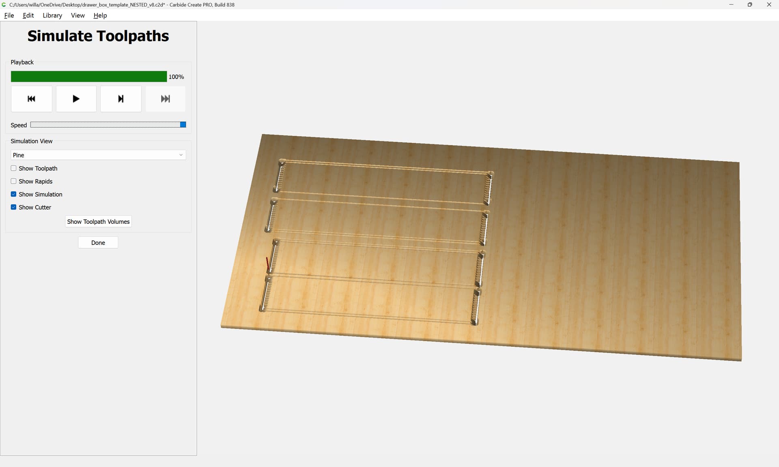Screen dimensions: 779x467
Task: Click the Speed slider handle
Action: (183, 125)
